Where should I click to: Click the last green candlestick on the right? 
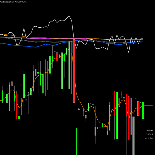[x=143, y=110]
